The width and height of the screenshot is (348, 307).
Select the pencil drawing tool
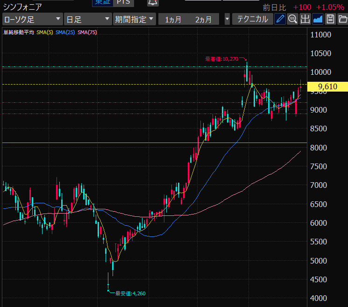(280, 19)
